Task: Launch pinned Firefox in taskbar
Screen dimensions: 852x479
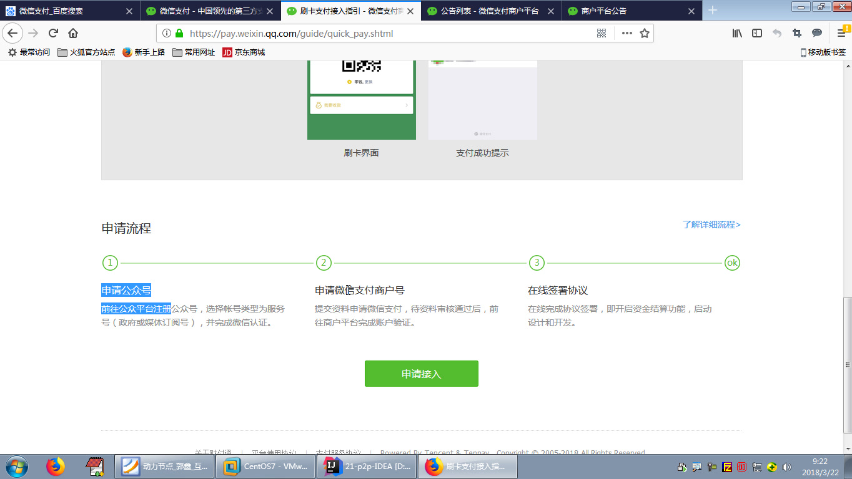Action: point(56,467)
